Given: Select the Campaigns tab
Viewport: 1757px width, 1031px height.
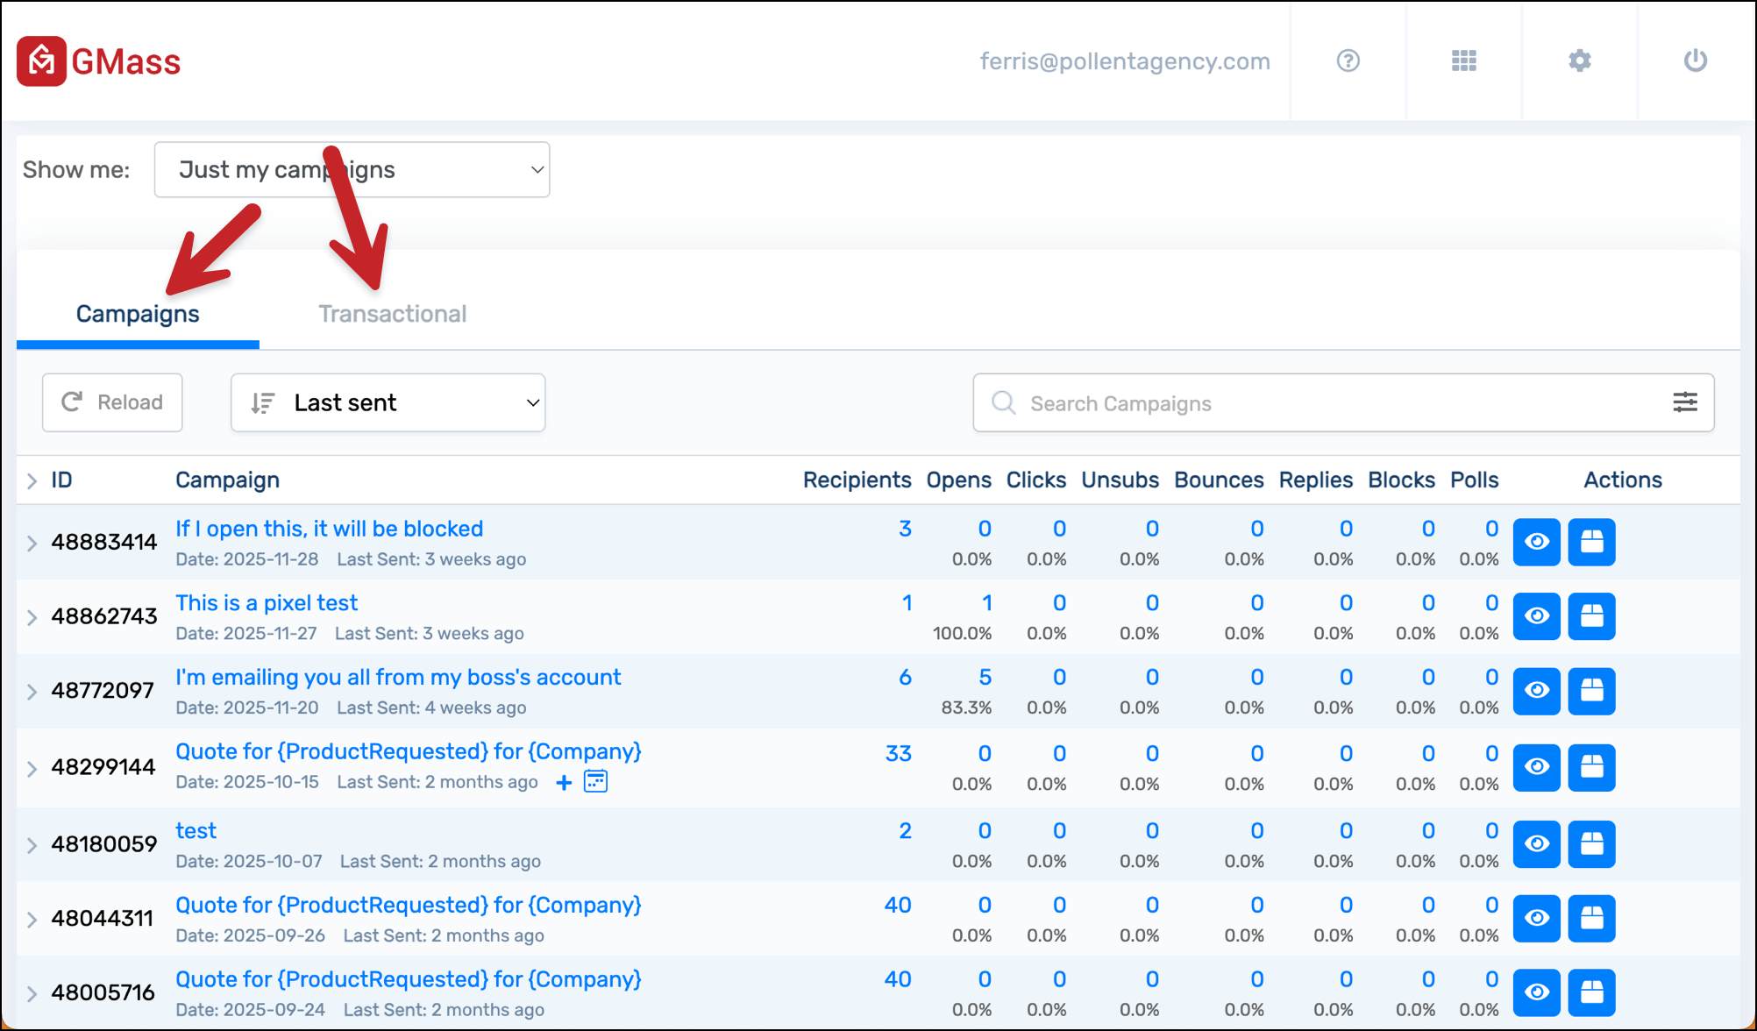Looking at the screenshot, I should [138, 314].
